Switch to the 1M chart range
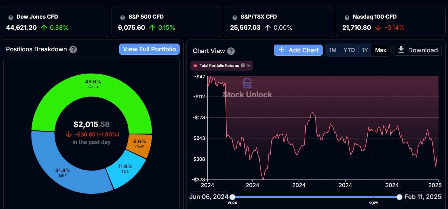The width and height of the screenshot is (448, 209). [x=332, y=50]
